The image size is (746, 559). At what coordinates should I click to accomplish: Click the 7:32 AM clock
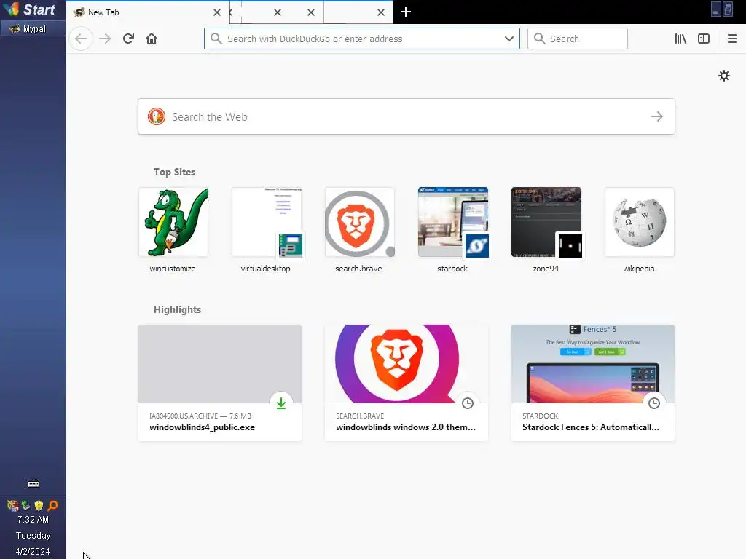(x=33, y=519)
